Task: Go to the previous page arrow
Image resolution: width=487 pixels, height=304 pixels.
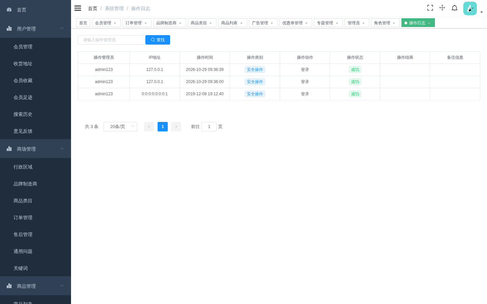Action: (x=149, y=127)
